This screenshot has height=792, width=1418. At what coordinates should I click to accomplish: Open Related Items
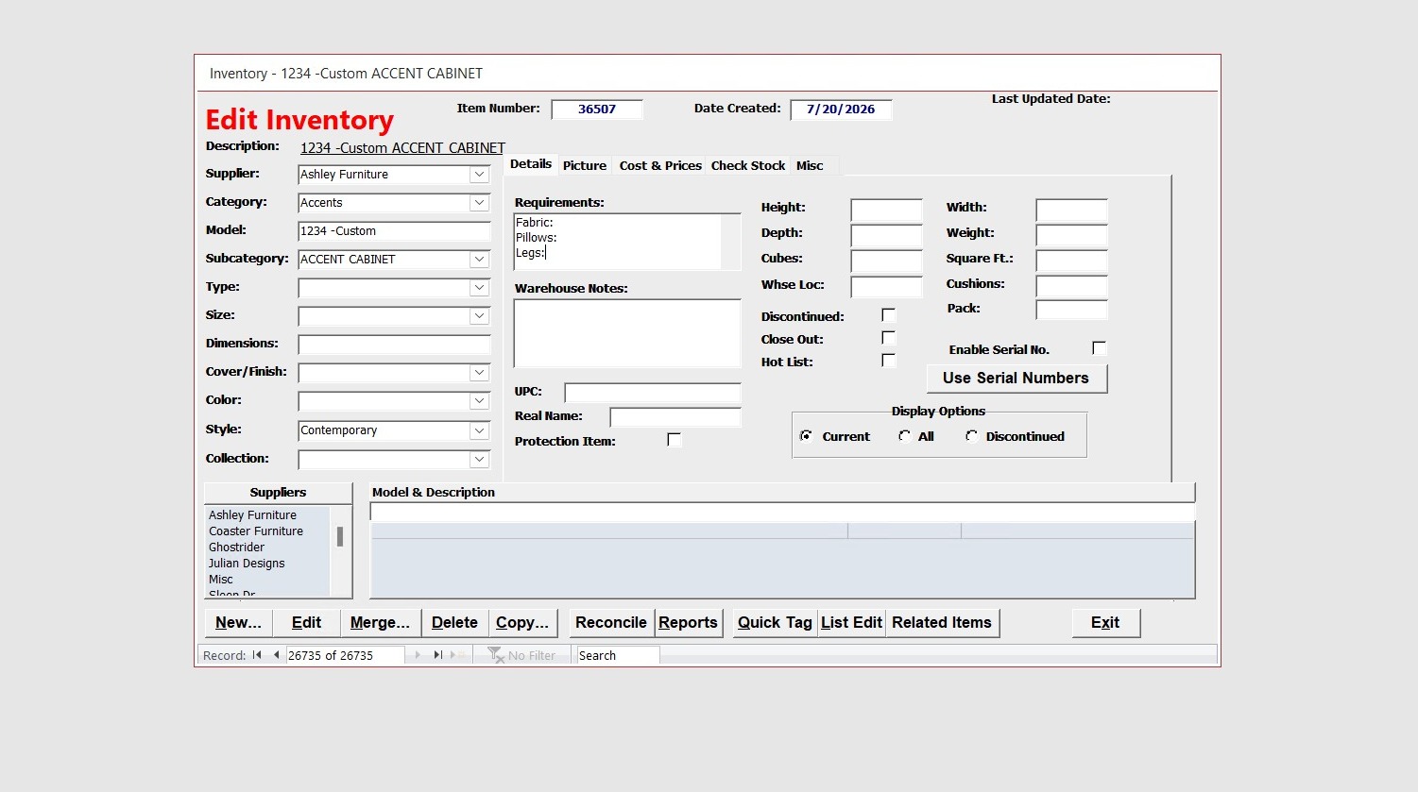(x=942, y=623)
